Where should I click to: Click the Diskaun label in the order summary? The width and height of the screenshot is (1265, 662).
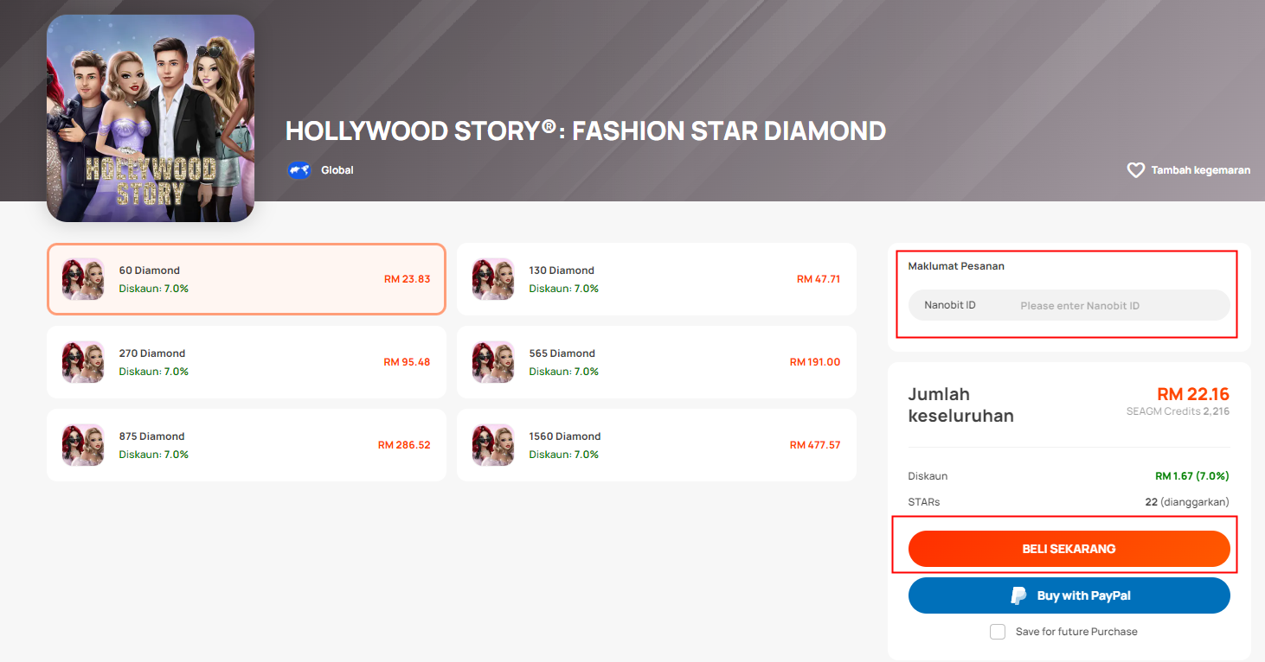click(x=928, y=476)
